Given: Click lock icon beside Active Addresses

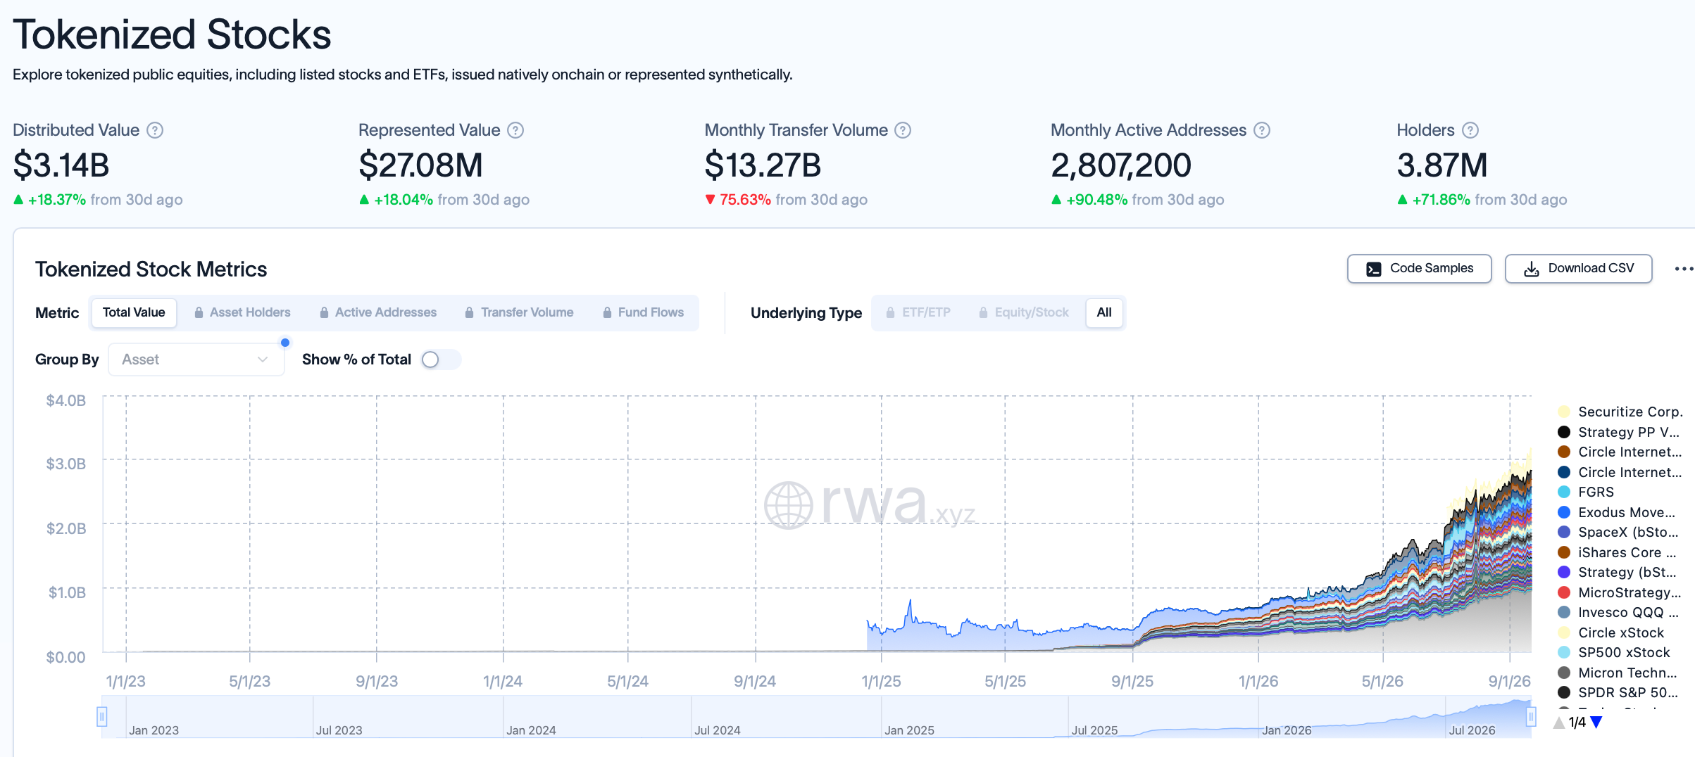Looking at the screenshot, I should 324,312.
